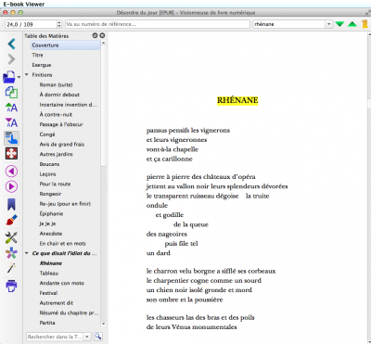Image resolution: width=371 pixels, height=344 pixels.
Task: Select Couverture in table of contents
Action: (x=66, y=45)
